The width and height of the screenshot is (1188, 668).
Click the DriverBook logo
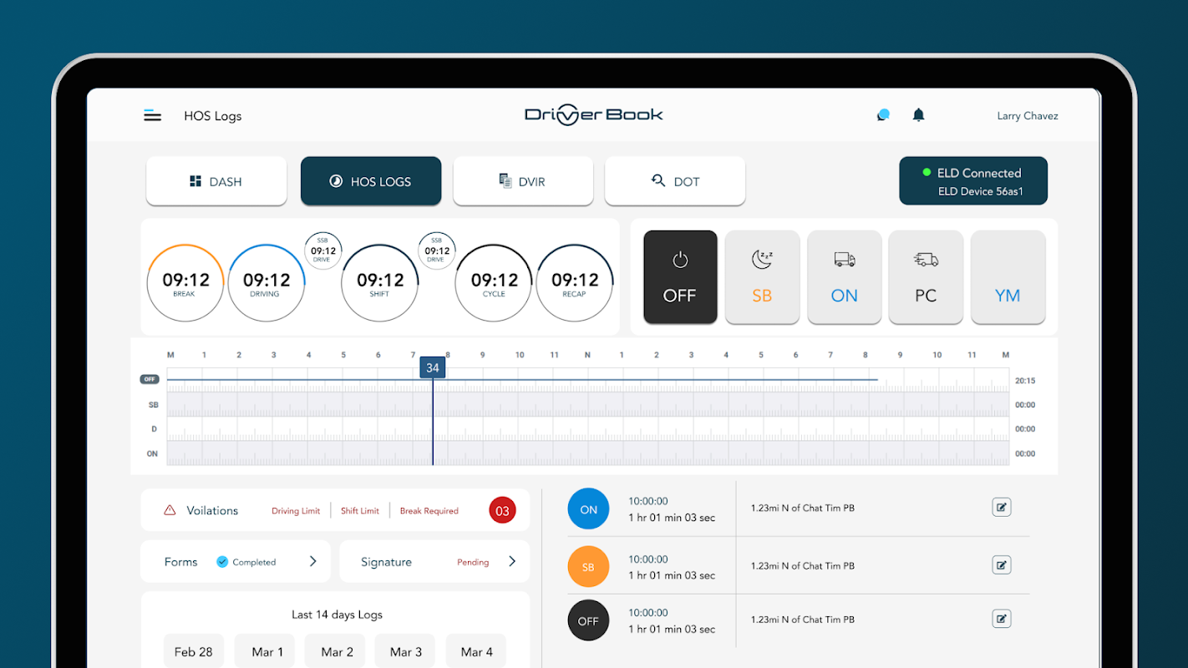tap(594, 115)
